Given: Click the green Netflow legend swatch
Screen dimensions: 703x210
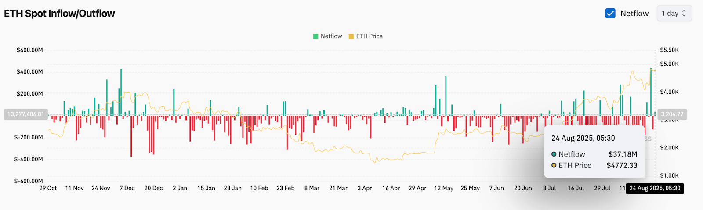Looking at the screenshot, I should 315,36.
